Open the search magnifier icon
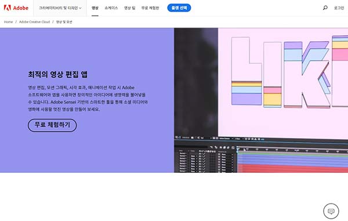Viewport: 348px width, 221px height. click(325, 8)
